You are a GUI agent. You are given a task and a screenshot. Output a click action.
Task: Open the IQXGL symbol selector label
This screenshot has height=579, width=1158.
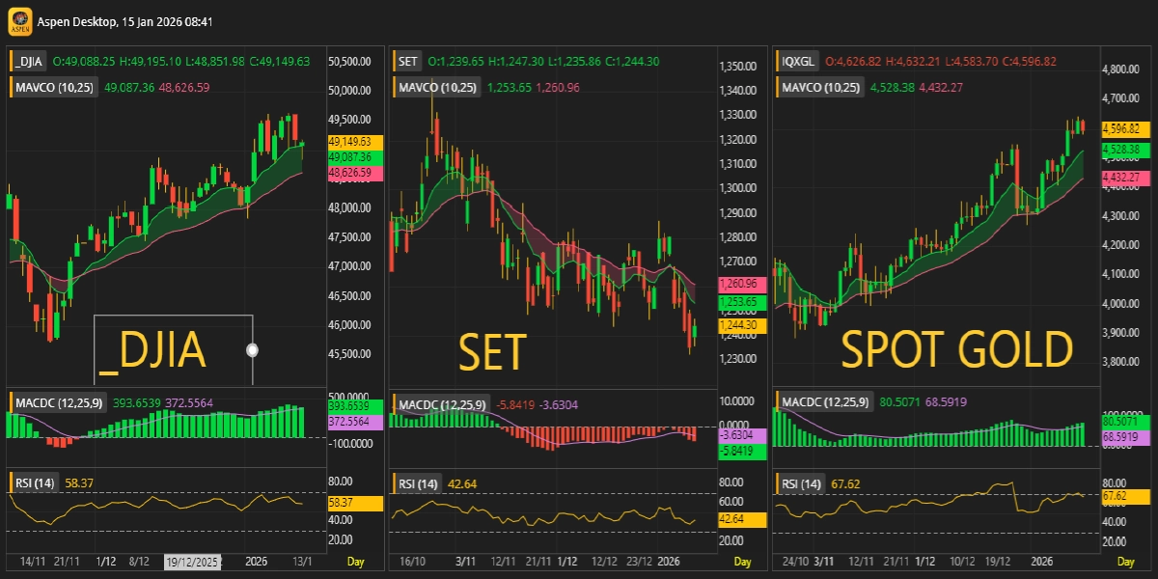point(799,61)
